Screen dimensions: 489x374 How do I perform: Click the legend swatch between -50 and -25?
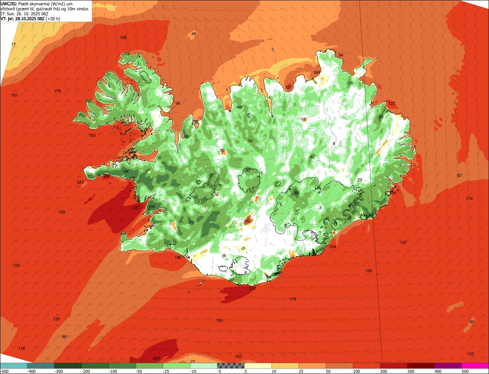[x=149, y=366]
